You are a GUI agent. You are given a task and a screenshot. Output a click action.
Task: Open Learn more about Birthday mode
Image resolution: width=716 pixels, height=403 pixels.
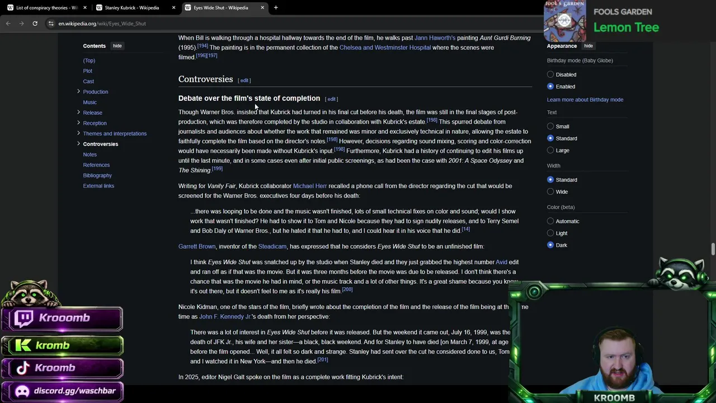[585, 100]
